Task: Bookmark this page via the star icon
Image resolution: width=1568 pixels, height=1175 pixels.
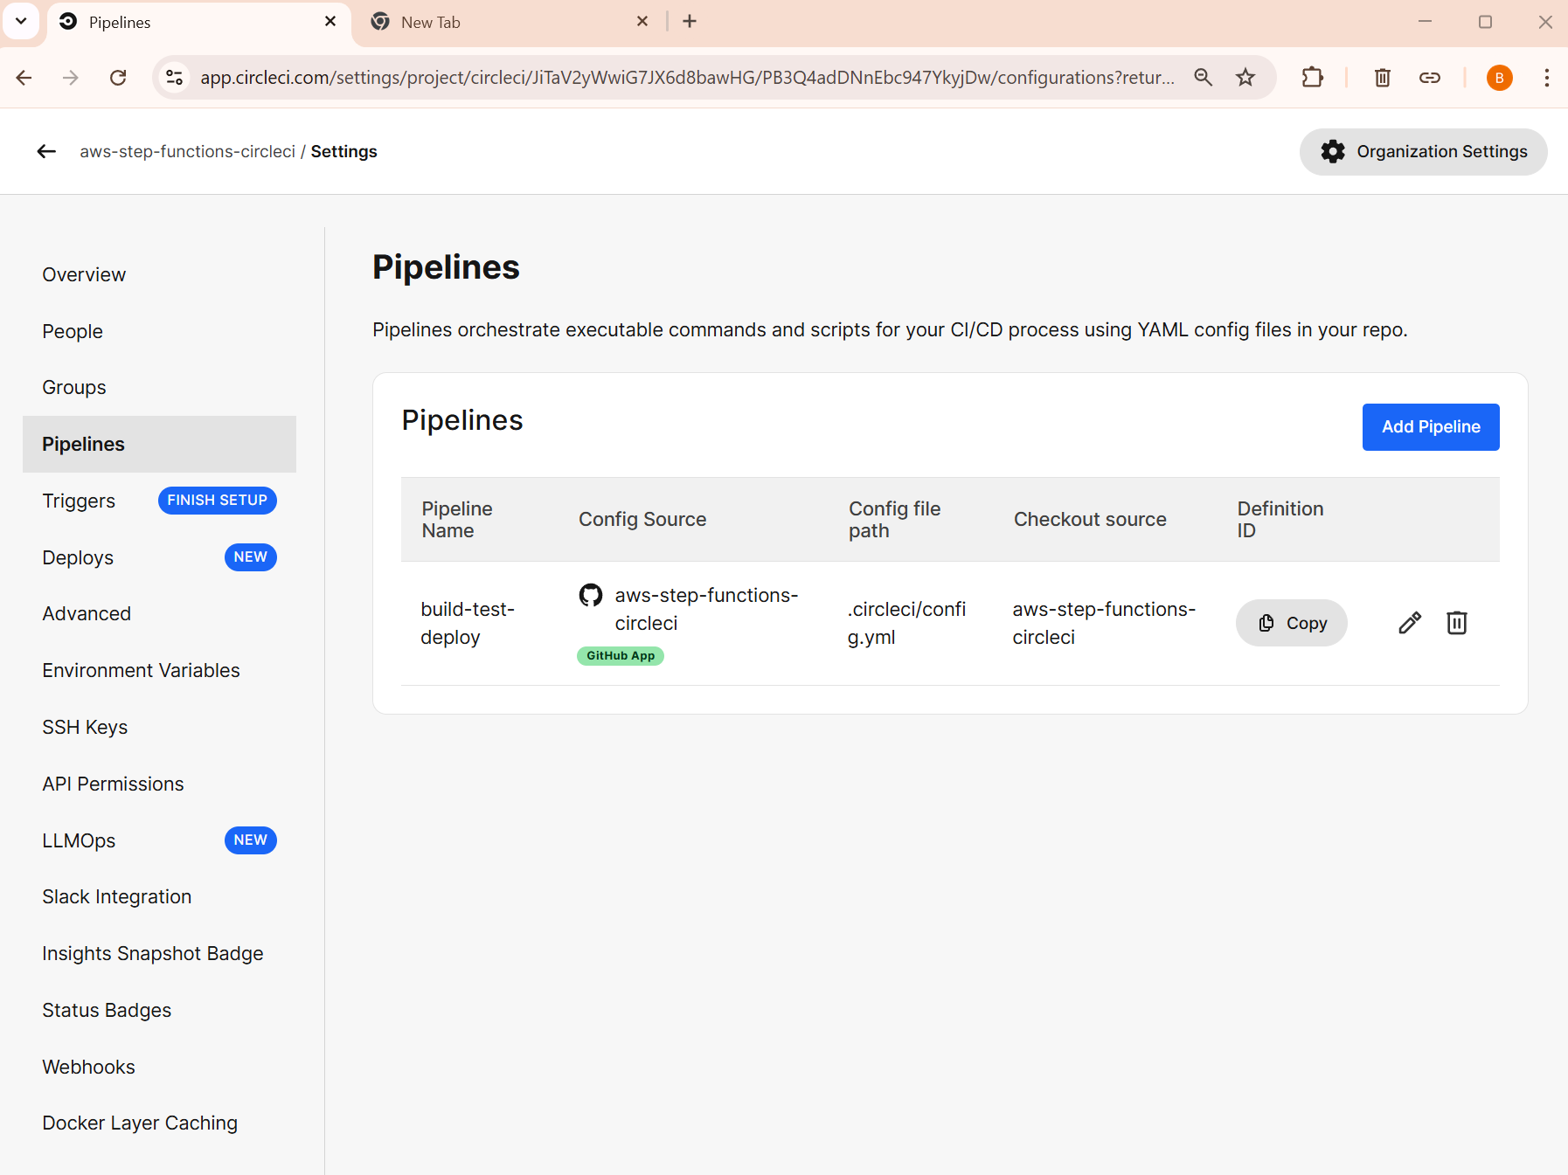Action: pos(1245,77)
